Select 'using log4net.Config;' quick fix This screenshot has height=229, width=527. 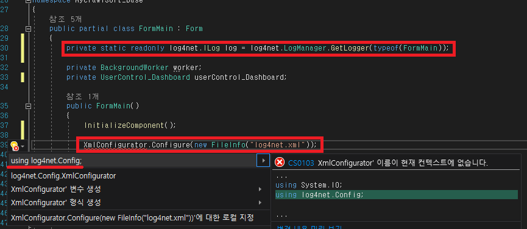tap(46, 161)
